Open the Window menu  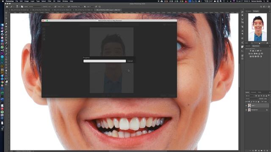pos(65,1)
